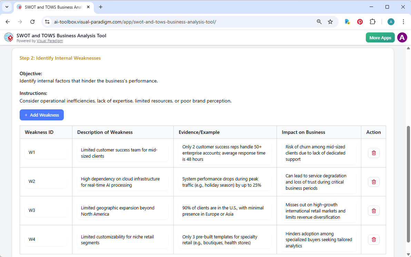This screenshot has height=257, width=411.
Task: Click the document download extension icon
Action: [347, 21]
